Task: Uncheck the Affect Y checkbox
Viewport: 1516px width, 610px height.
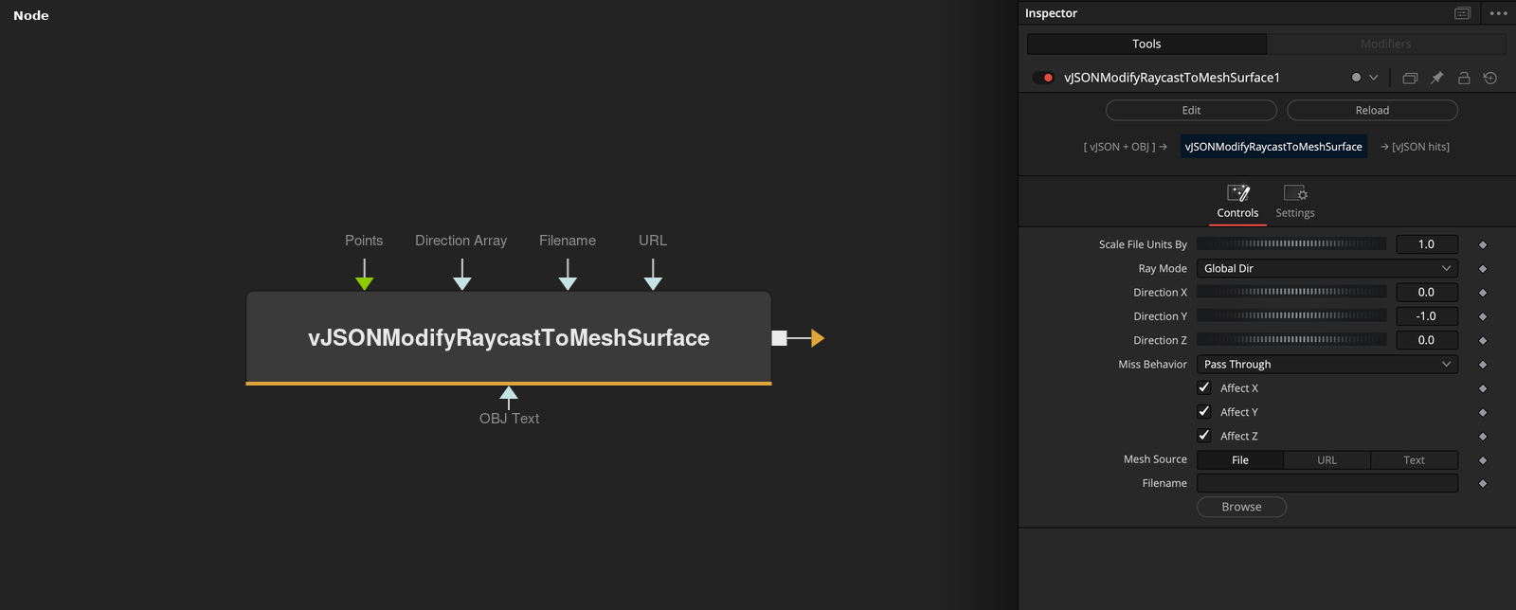Action: (1204, 412)
